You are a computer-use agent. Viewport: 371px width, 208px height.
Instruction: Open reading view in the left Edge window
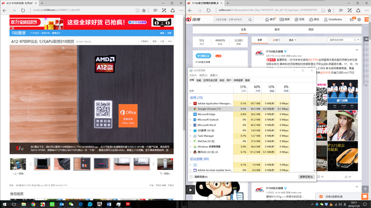pos(137,10)
